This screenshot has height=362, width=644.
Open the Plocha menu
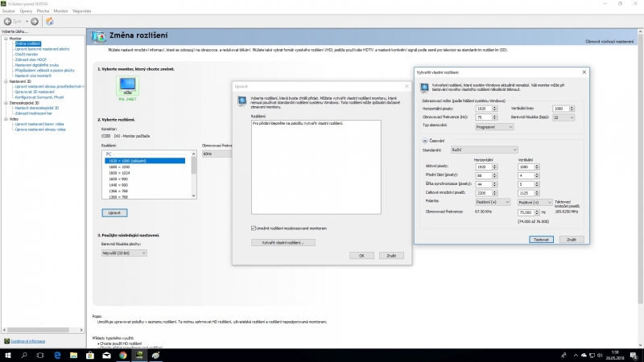(43, 11)
